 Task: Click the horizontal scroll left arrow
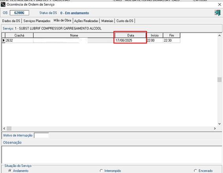(4, 129)
